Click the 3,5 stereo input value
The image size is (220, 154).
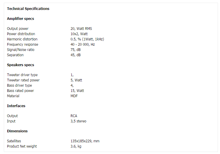[x=79, y=121]
